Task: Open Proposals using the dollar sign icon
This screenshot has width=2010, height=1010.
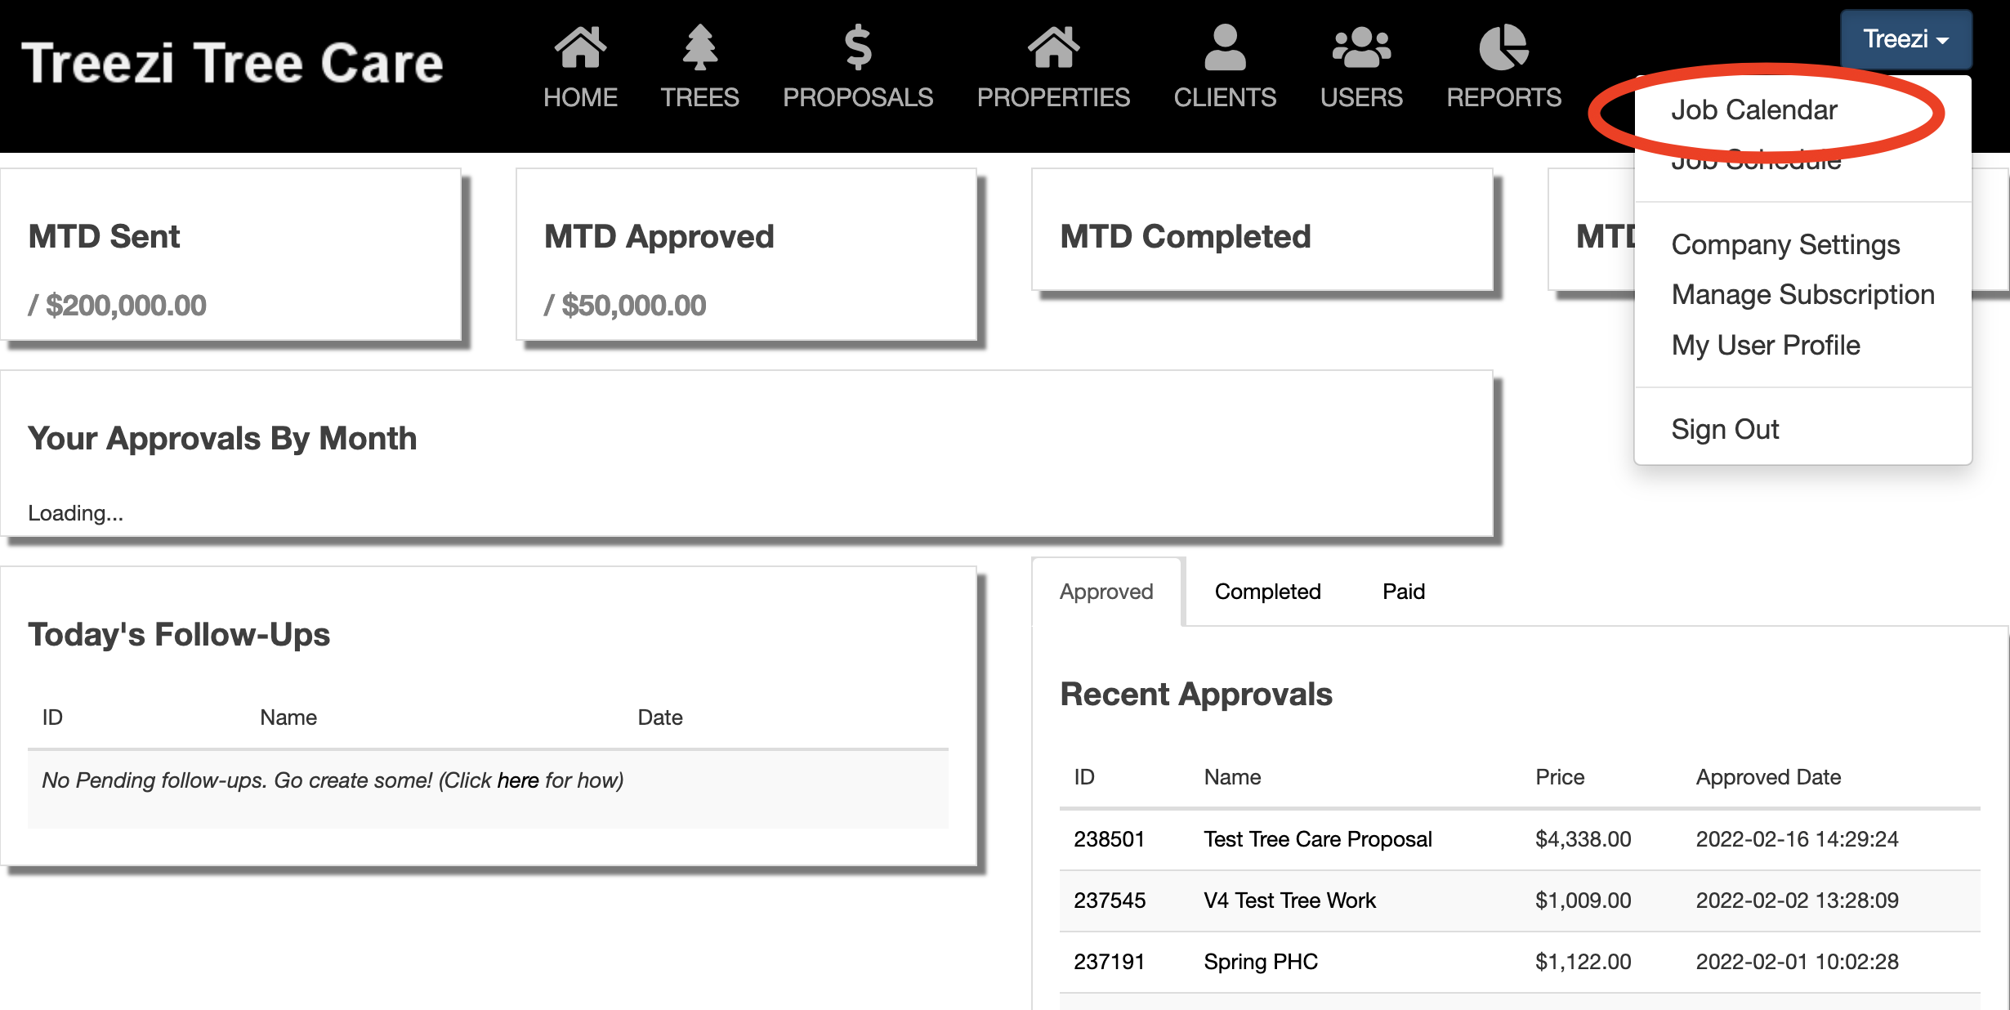Action: tap(857, 47)
